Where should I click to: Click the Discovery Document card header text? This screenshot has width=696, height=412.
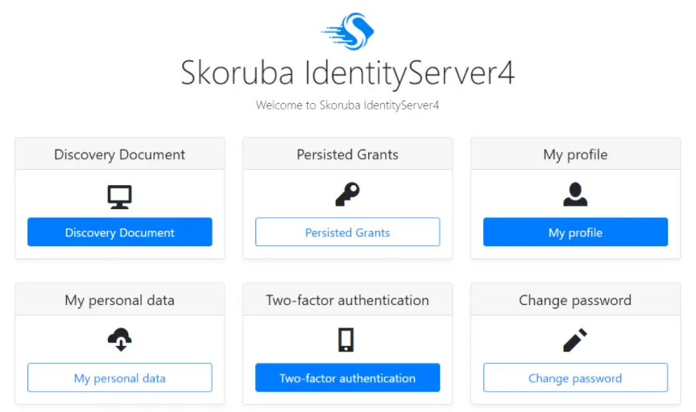coord(119,154)
